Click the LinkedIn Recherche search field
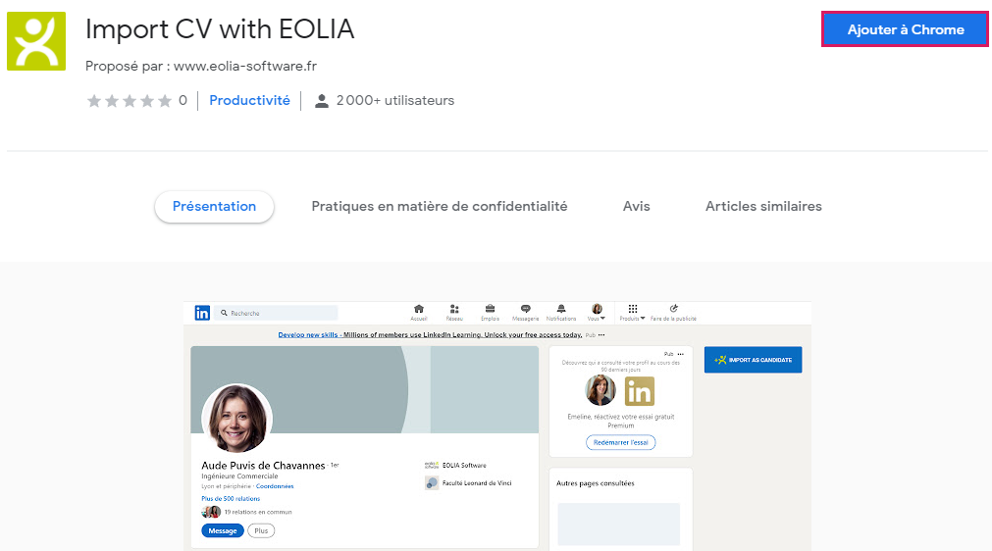Viewport: 992px width, 551px height. tap(278, 313)
